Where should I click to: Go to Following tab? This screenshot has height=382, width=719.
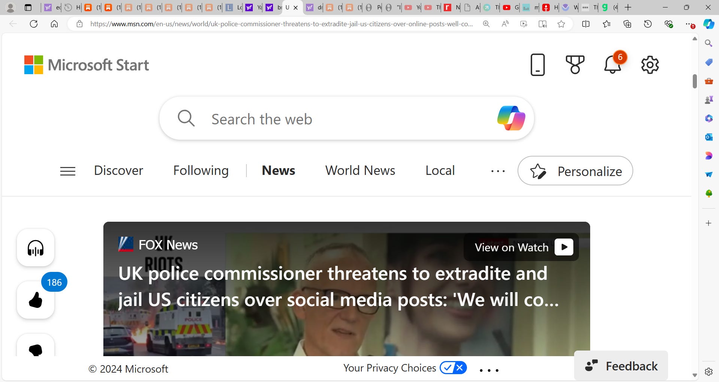(x=201, y=170)
